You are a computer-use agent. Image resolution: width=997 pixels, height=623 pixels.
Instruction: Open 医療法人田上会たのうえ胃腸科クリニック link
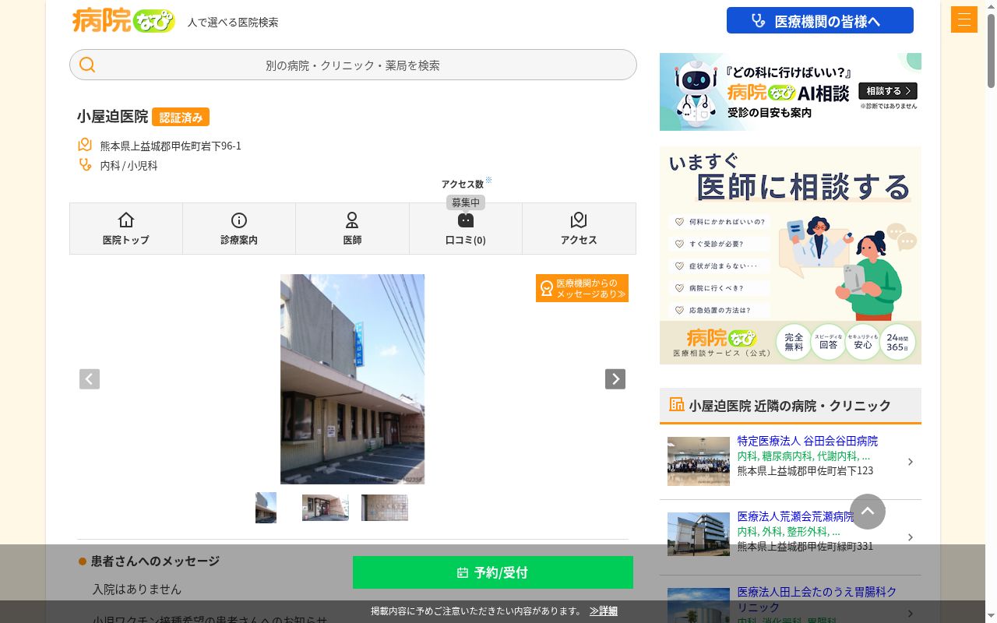coord(817,599)
